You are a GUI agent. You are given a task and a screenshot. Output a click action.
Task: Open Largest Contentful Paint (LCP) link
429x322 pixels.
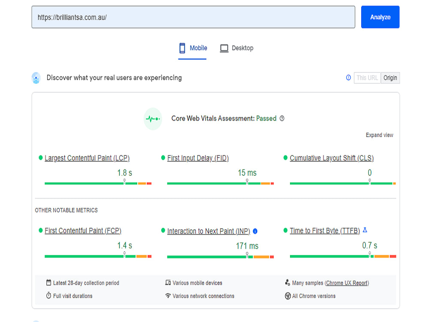(x=87, y=158)
